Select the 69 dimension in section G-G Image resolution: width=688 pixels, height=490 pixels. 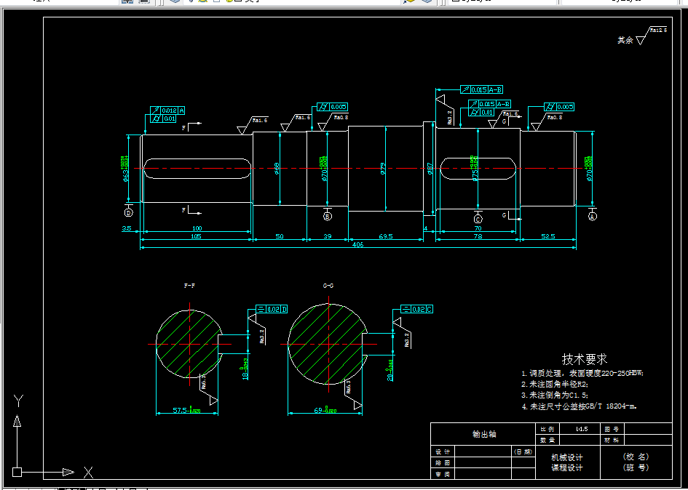pos(325,411)
